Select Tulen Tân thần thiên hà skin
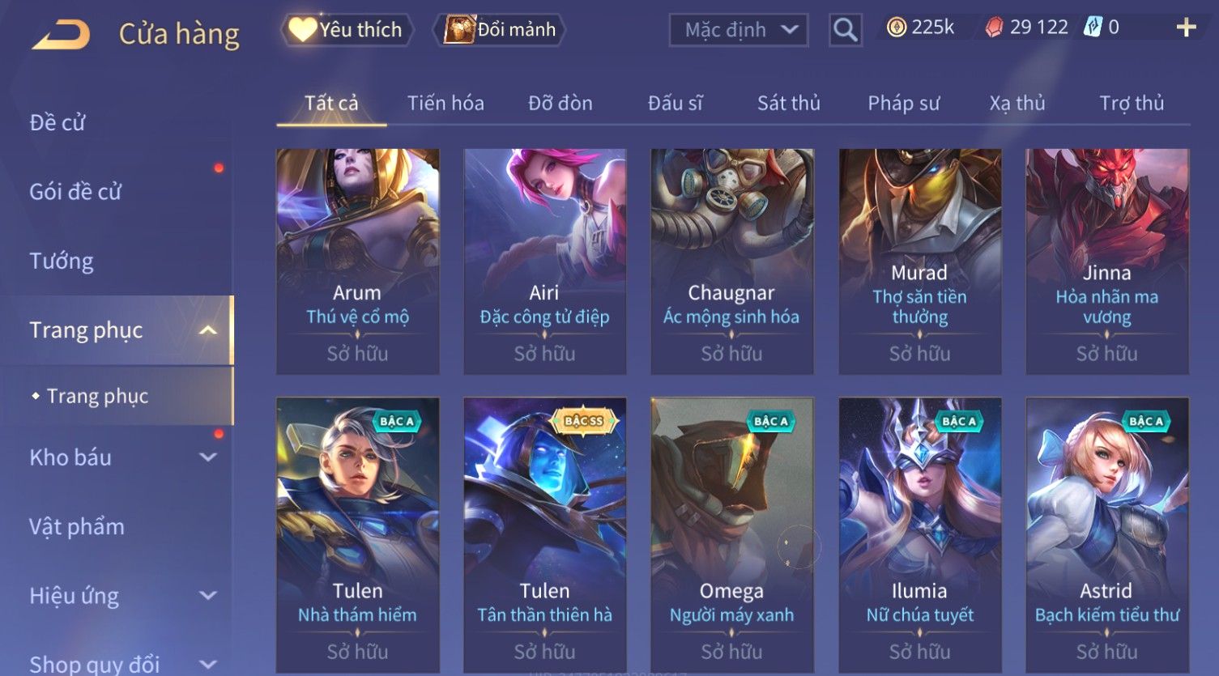1219x676 pixels. tap(545, 534)
